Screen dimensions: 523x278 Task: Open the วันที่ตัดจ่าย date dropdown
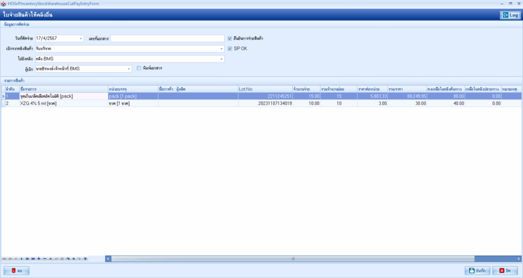tap(81, 39)
